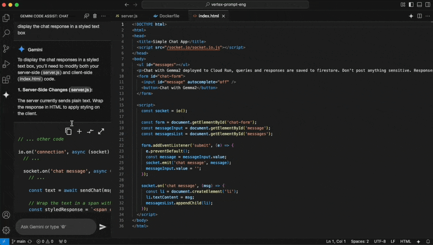Click 'messagesList.appendChild(li);' line
433x245 pixels.
click(x=179, y=203)
